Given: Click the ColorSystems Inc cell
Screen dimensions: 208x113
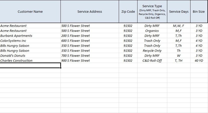Looking at the screenshot, I should (13, 41).
